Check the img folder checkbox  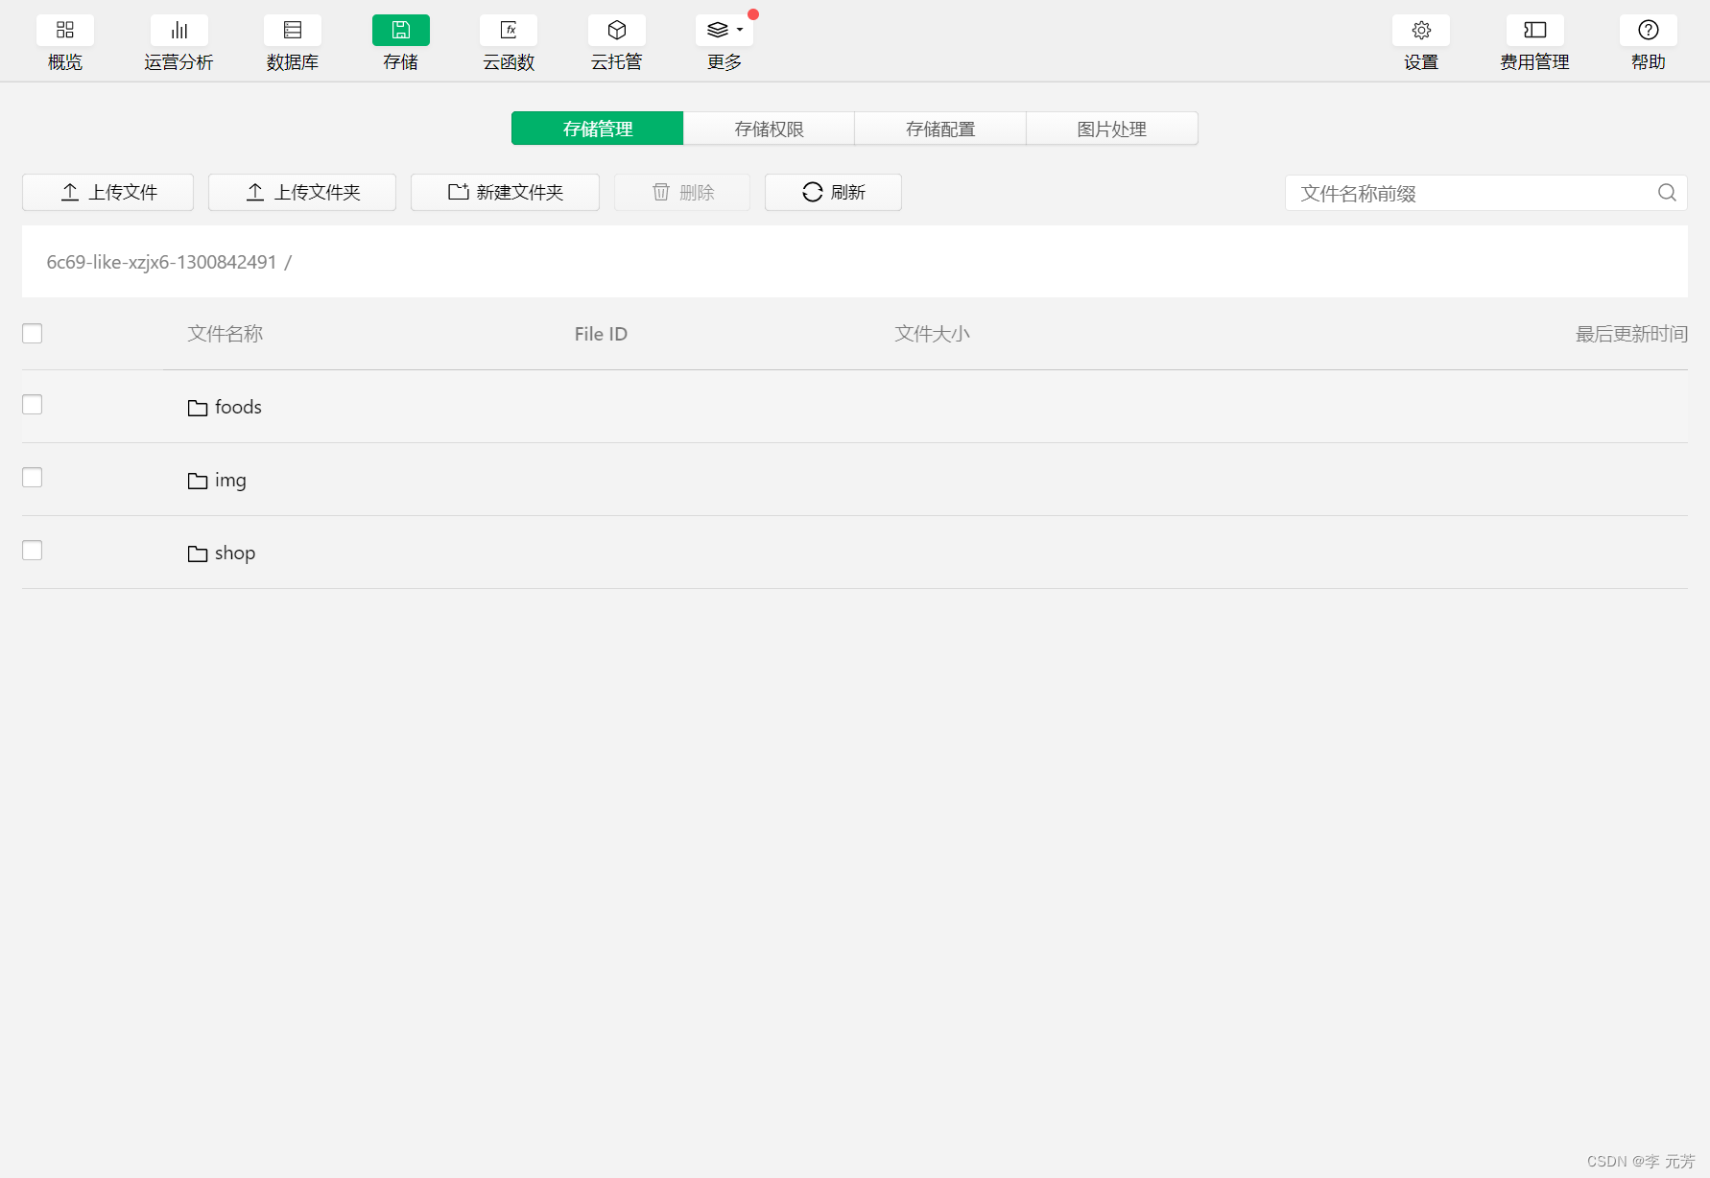tap(33, 477)
